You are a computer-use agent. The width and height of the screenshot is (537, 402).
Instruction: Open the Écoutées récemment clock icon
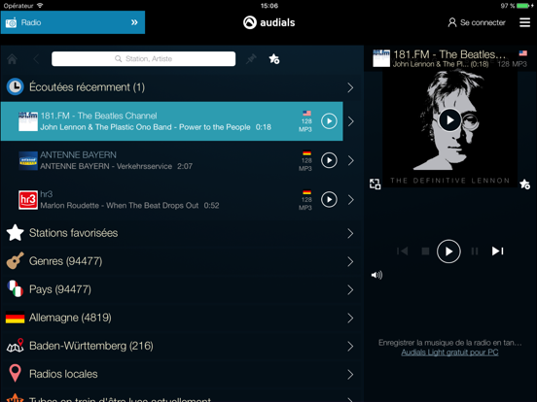point(15,86)
